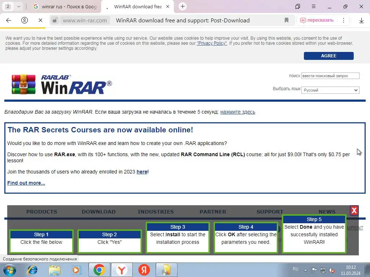Show hidden tray icons arrow
370x277 pixels.
[305, 270]
